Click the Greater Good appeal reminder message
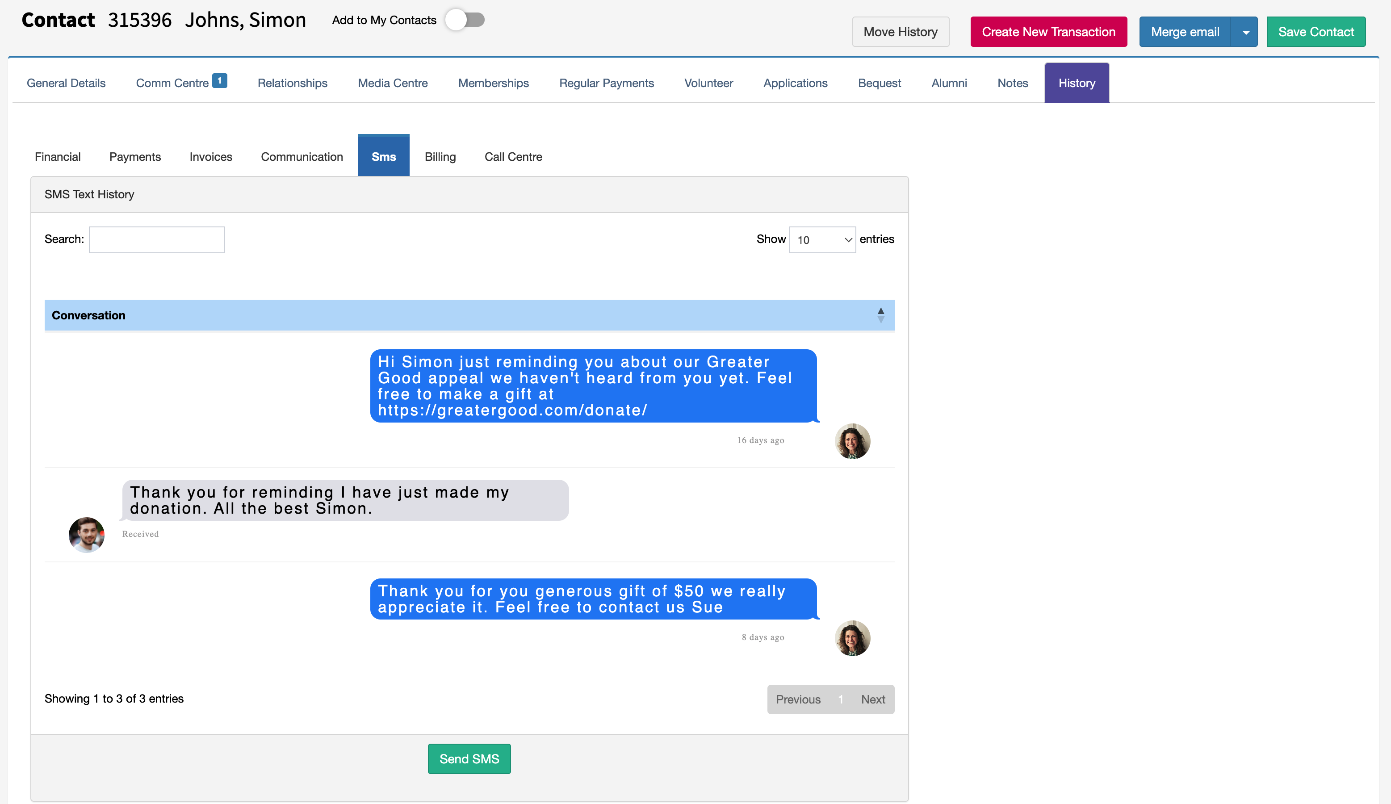The width and height of the screenshot is (1391, 804). coord(594,386)
